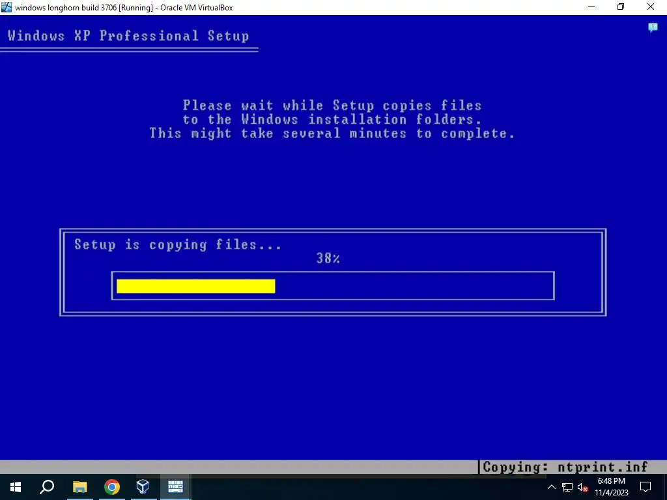Minimize the VirtualBox window

(591, 7)
